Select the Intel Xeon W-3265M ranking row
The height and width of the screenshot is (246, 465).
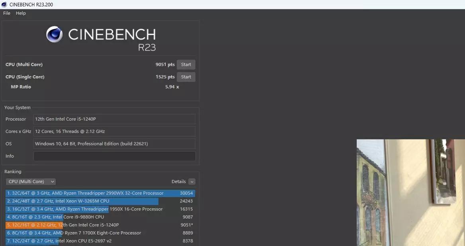point(100,201)
